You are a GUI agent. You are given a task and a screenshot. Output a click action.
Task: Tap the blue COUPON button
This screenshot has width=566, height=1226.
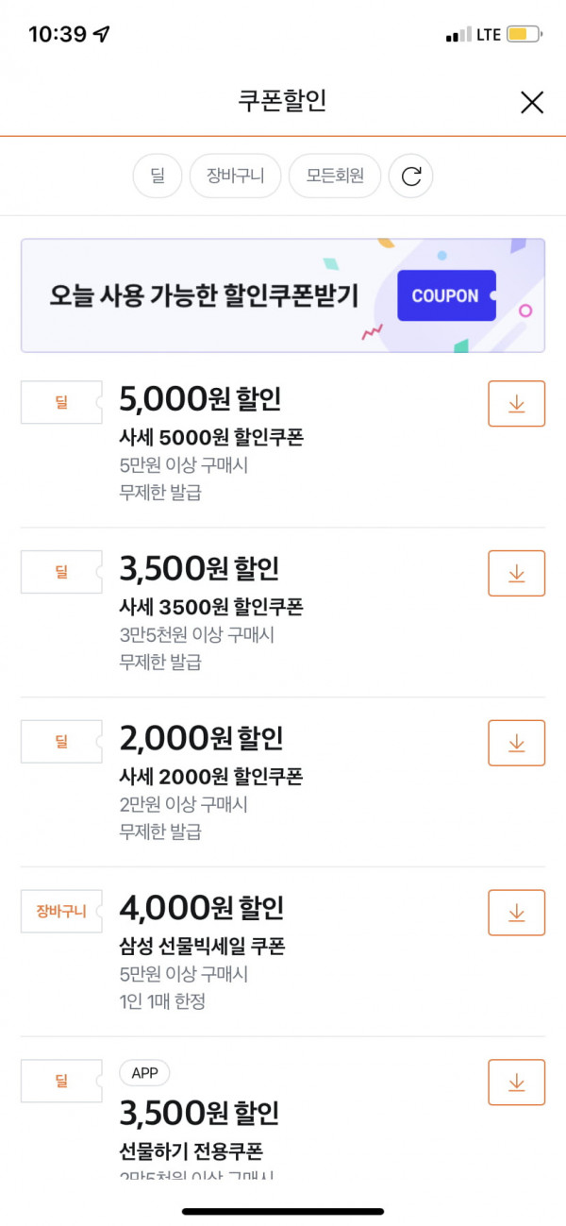tap(446, 295)
